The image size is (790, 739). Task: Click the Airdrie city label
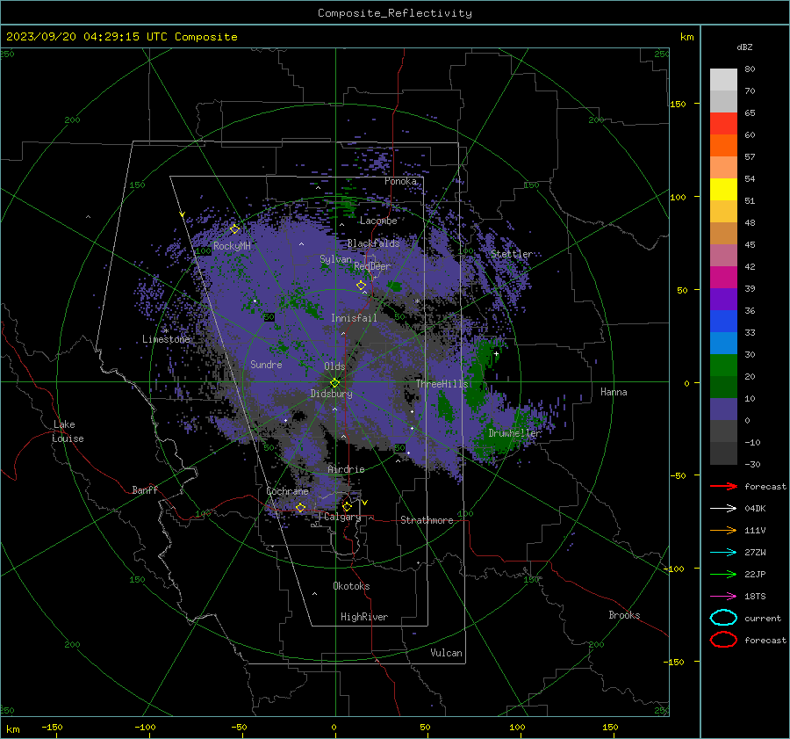click(x=346, y=469)
